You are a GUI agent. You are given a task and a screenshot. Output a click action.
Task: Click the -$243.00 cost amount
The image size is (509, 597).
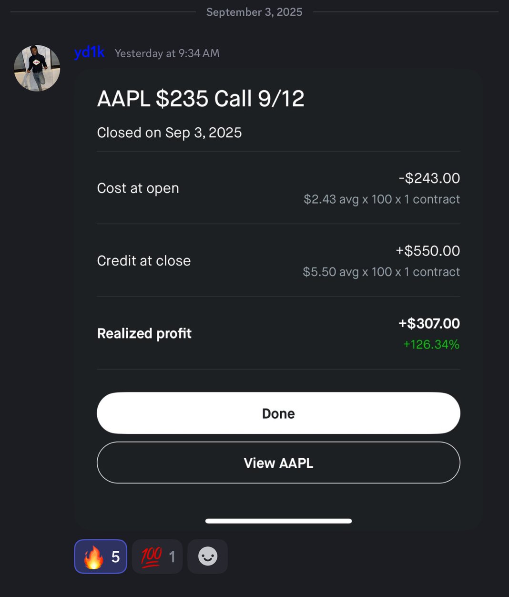coord(429,178)
